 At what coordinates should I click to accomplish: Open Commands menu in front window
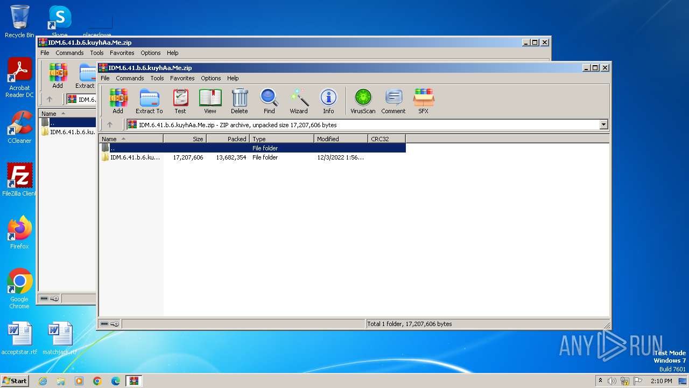[x=130, y=78]
